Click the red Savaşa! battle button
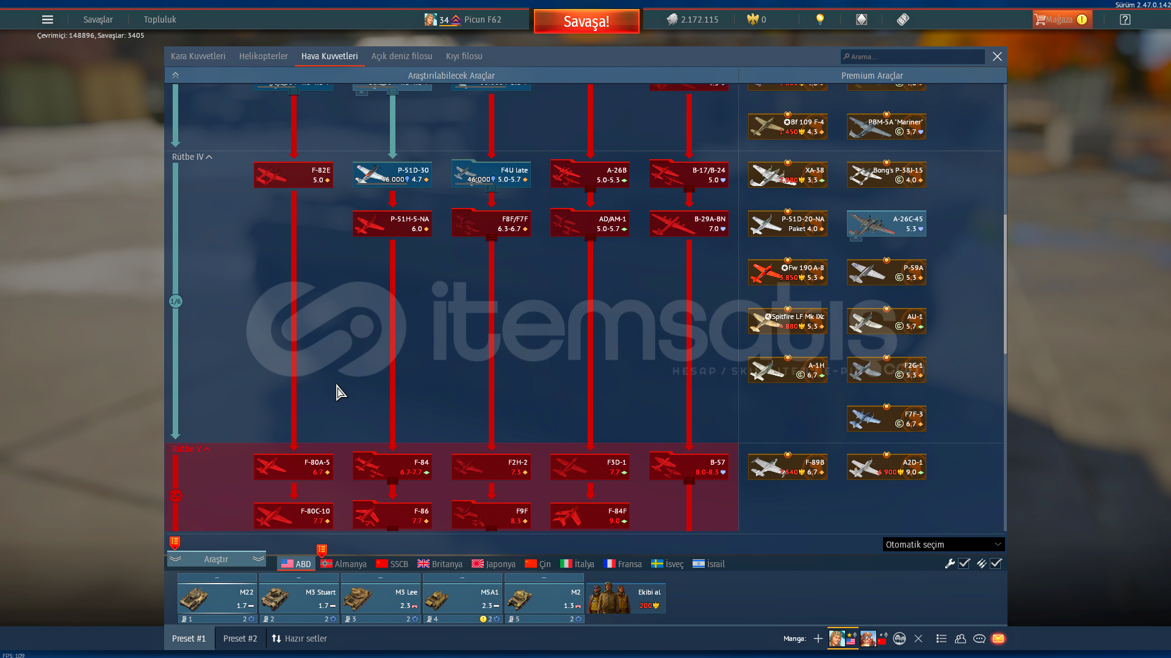1171x658 pixels. (x=586, y=21)
